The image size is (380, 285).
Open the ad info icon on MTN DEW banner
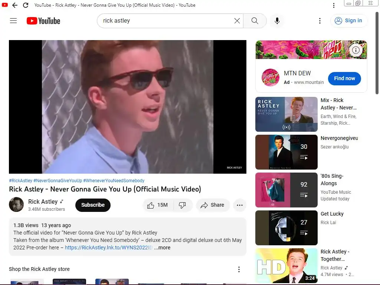click(x=356, y=50)
